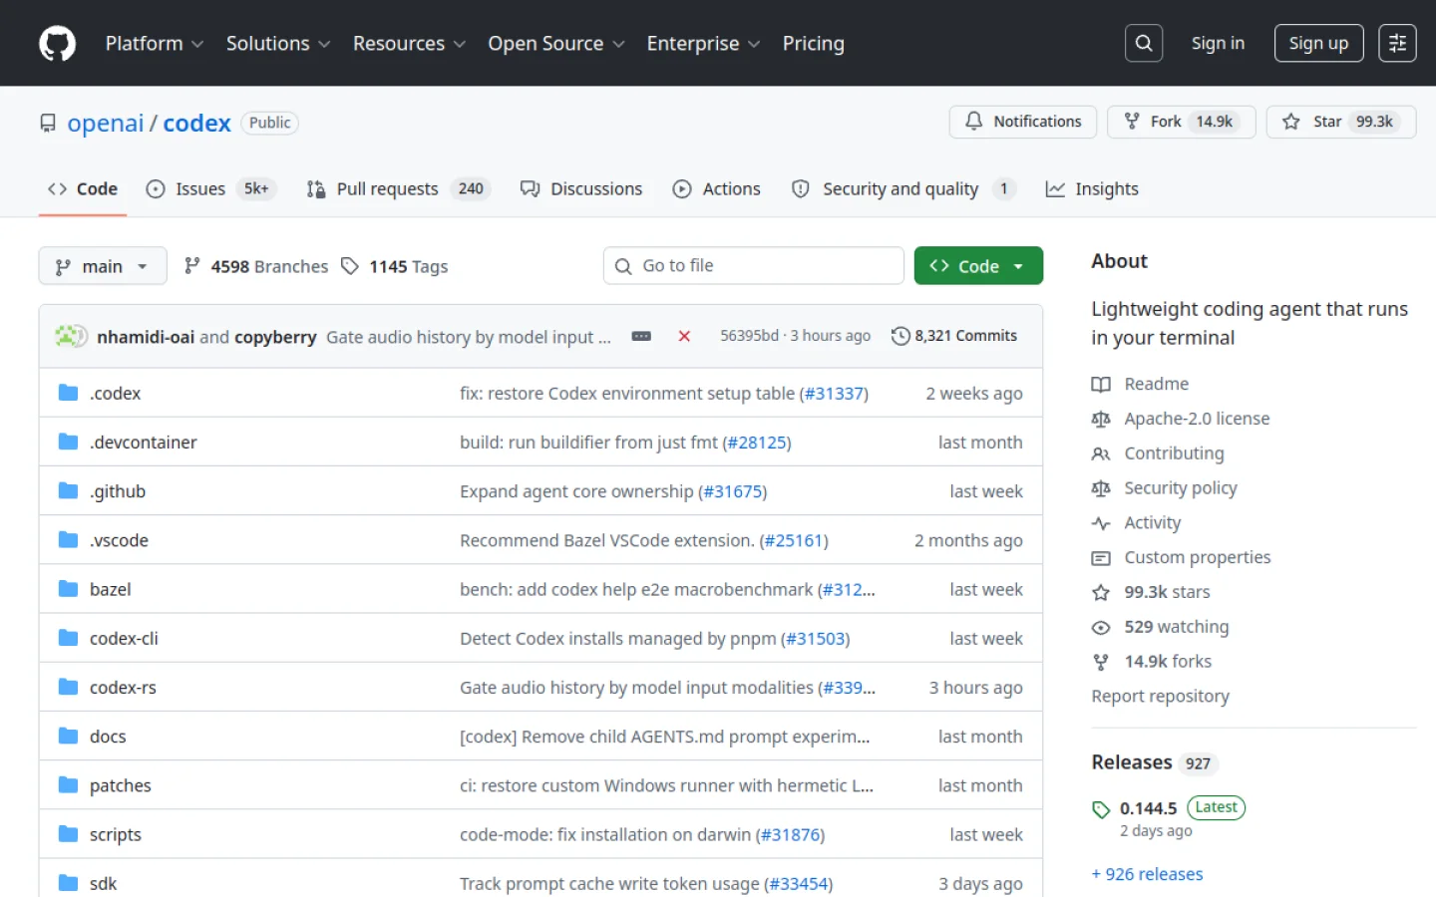
Task: Click the tag icon next to 1145 Tags
Action: coord(350,266)
